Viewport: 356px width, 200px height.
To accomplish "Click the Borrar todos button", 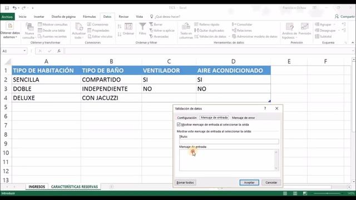I will (x=185, y=183).
